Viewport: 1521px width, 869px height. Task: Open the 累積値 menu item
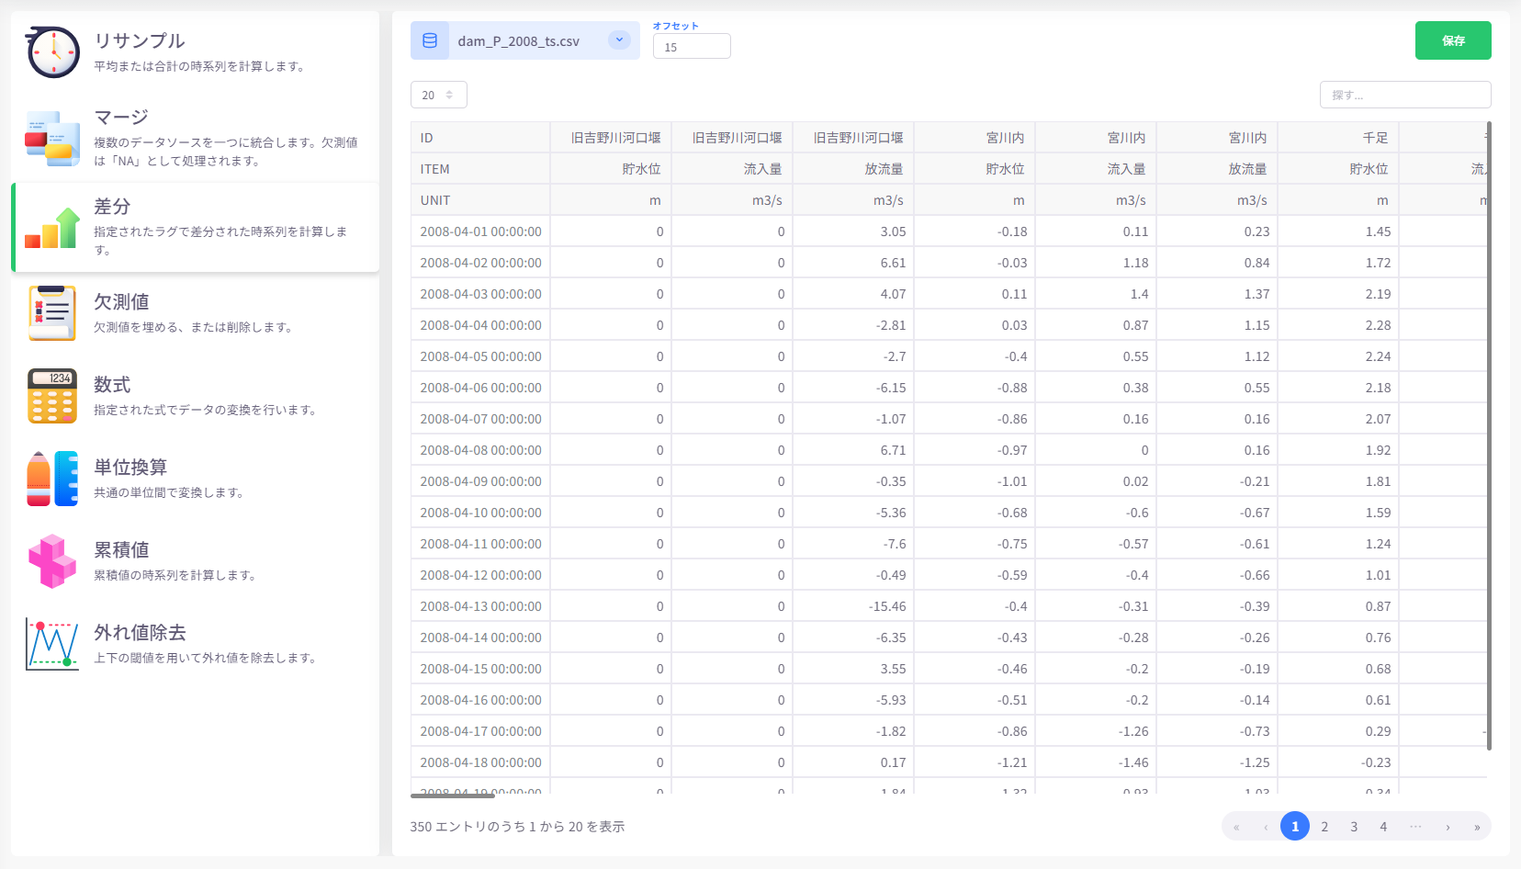tap(195, 561)
